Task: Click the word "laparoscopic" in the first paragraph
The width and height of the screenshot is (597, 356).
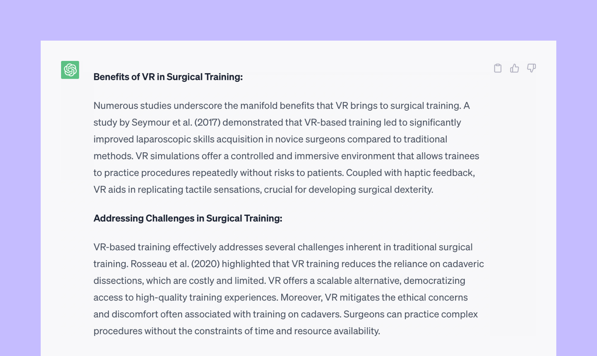Action: [163, 139]
